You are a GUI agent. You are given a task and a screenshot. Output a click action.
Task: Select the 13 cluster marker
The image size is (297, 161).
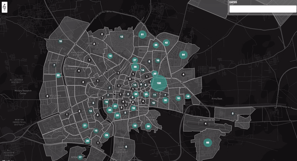[x=91, y=111]
